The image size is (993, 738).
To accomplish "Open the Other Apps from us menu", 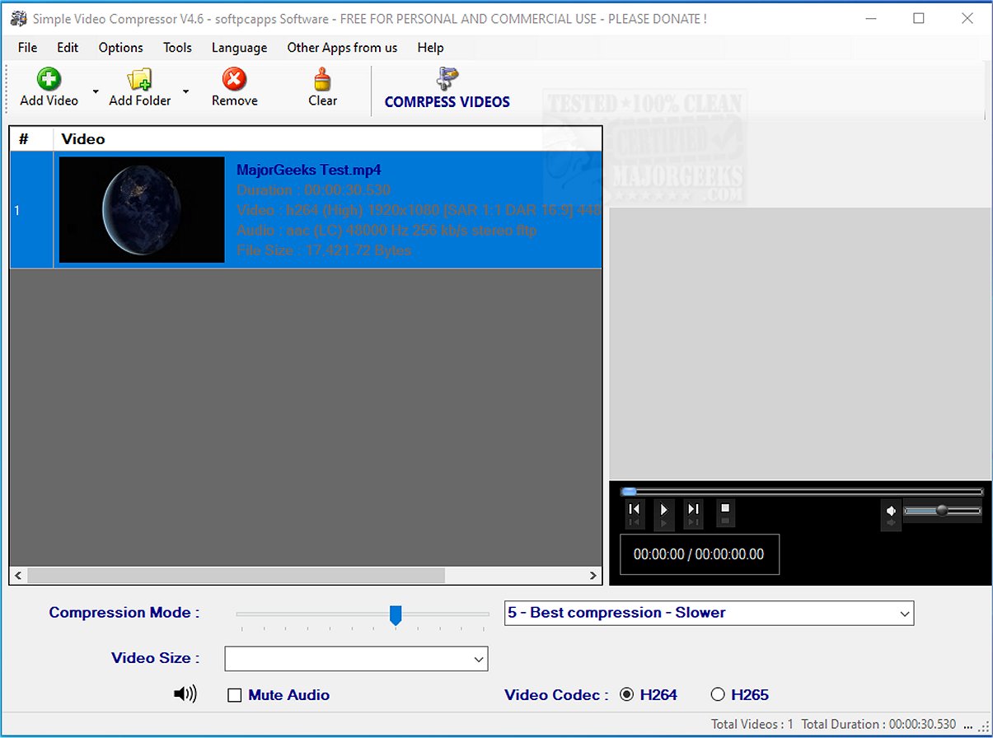I will click(342, 48).
